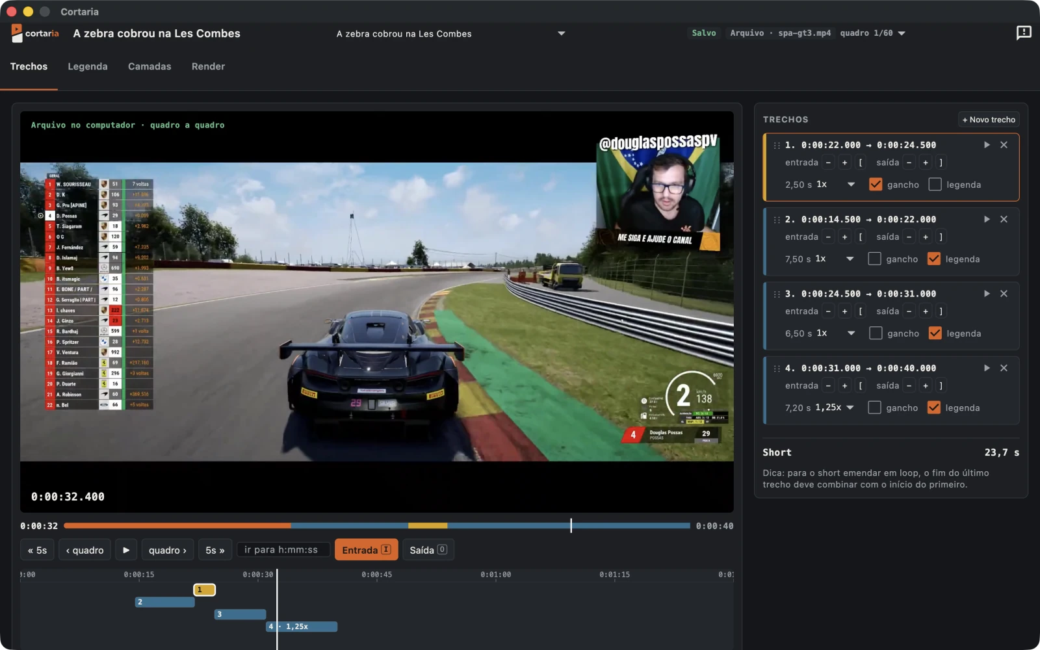Go to the Render tab

(x=208, y=66)
